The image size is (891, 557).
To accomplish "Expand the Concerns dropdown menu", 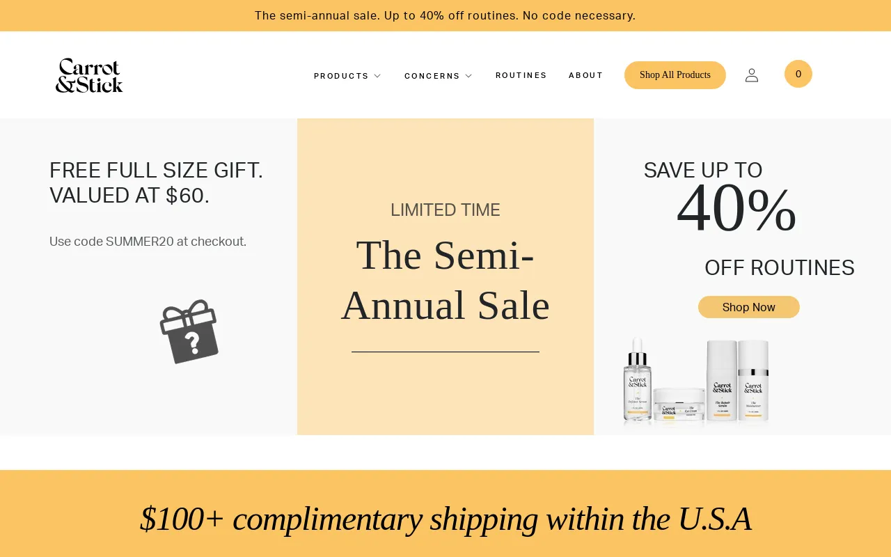I will click(x=432, y=76).
